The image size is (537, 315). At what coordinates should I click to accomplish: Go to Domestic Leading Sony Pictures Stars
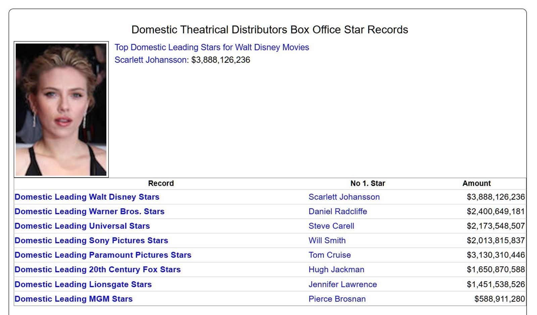point(91,240)
